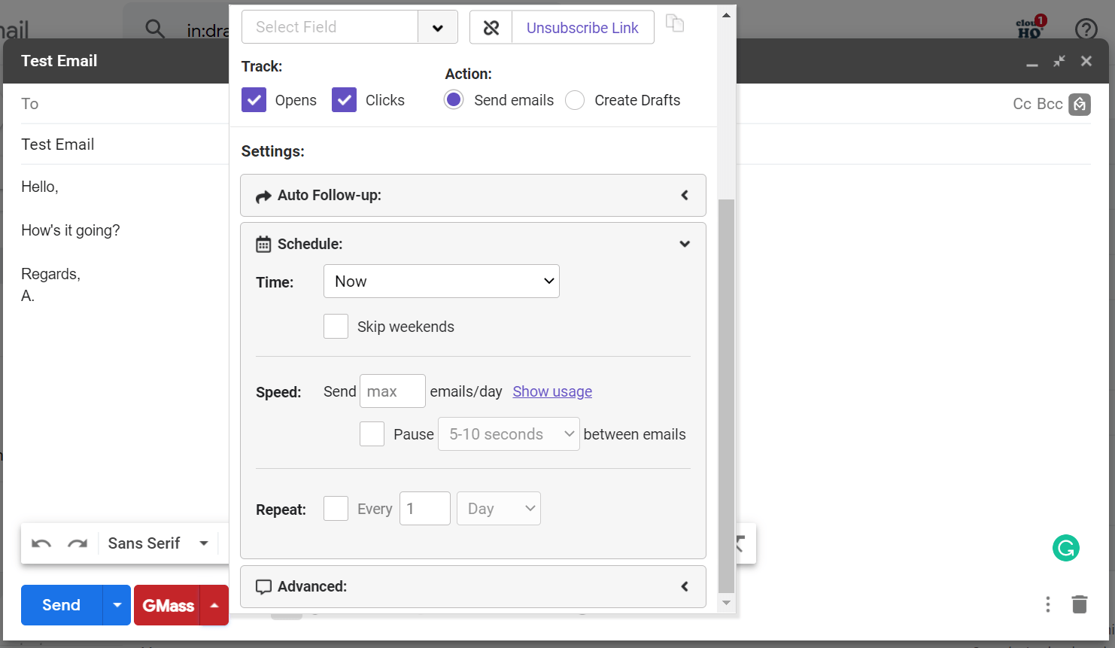Click the broken link unsubscribe remove icon
The width and height of the screenshot is (1115, 648).
[x=490, y=27]
